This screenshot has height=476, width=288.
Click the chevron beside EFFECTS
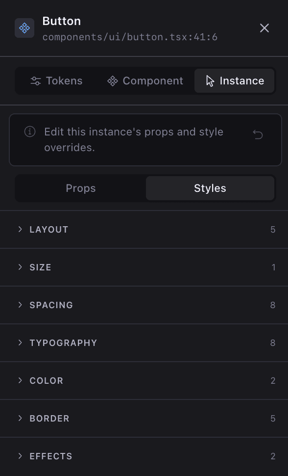[x=20, y=456]
